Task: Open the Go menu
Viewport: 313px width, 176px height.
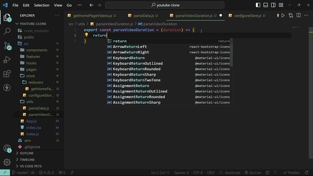Action: 69,5
